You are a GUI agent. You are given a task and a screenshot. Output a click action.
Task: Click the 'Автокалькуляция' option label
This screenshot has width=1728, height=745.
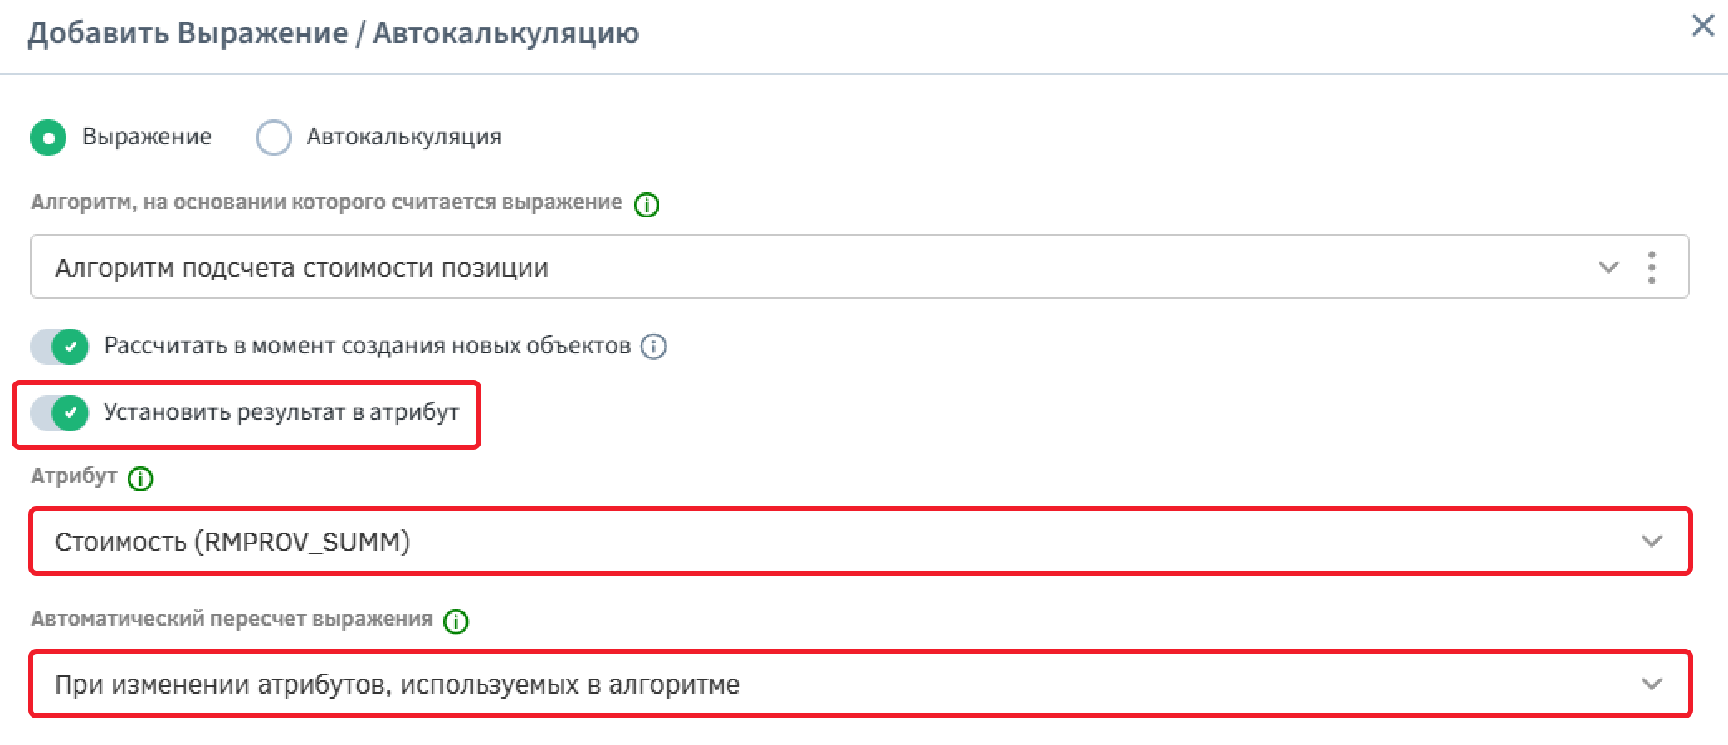[x=404, y=137]
